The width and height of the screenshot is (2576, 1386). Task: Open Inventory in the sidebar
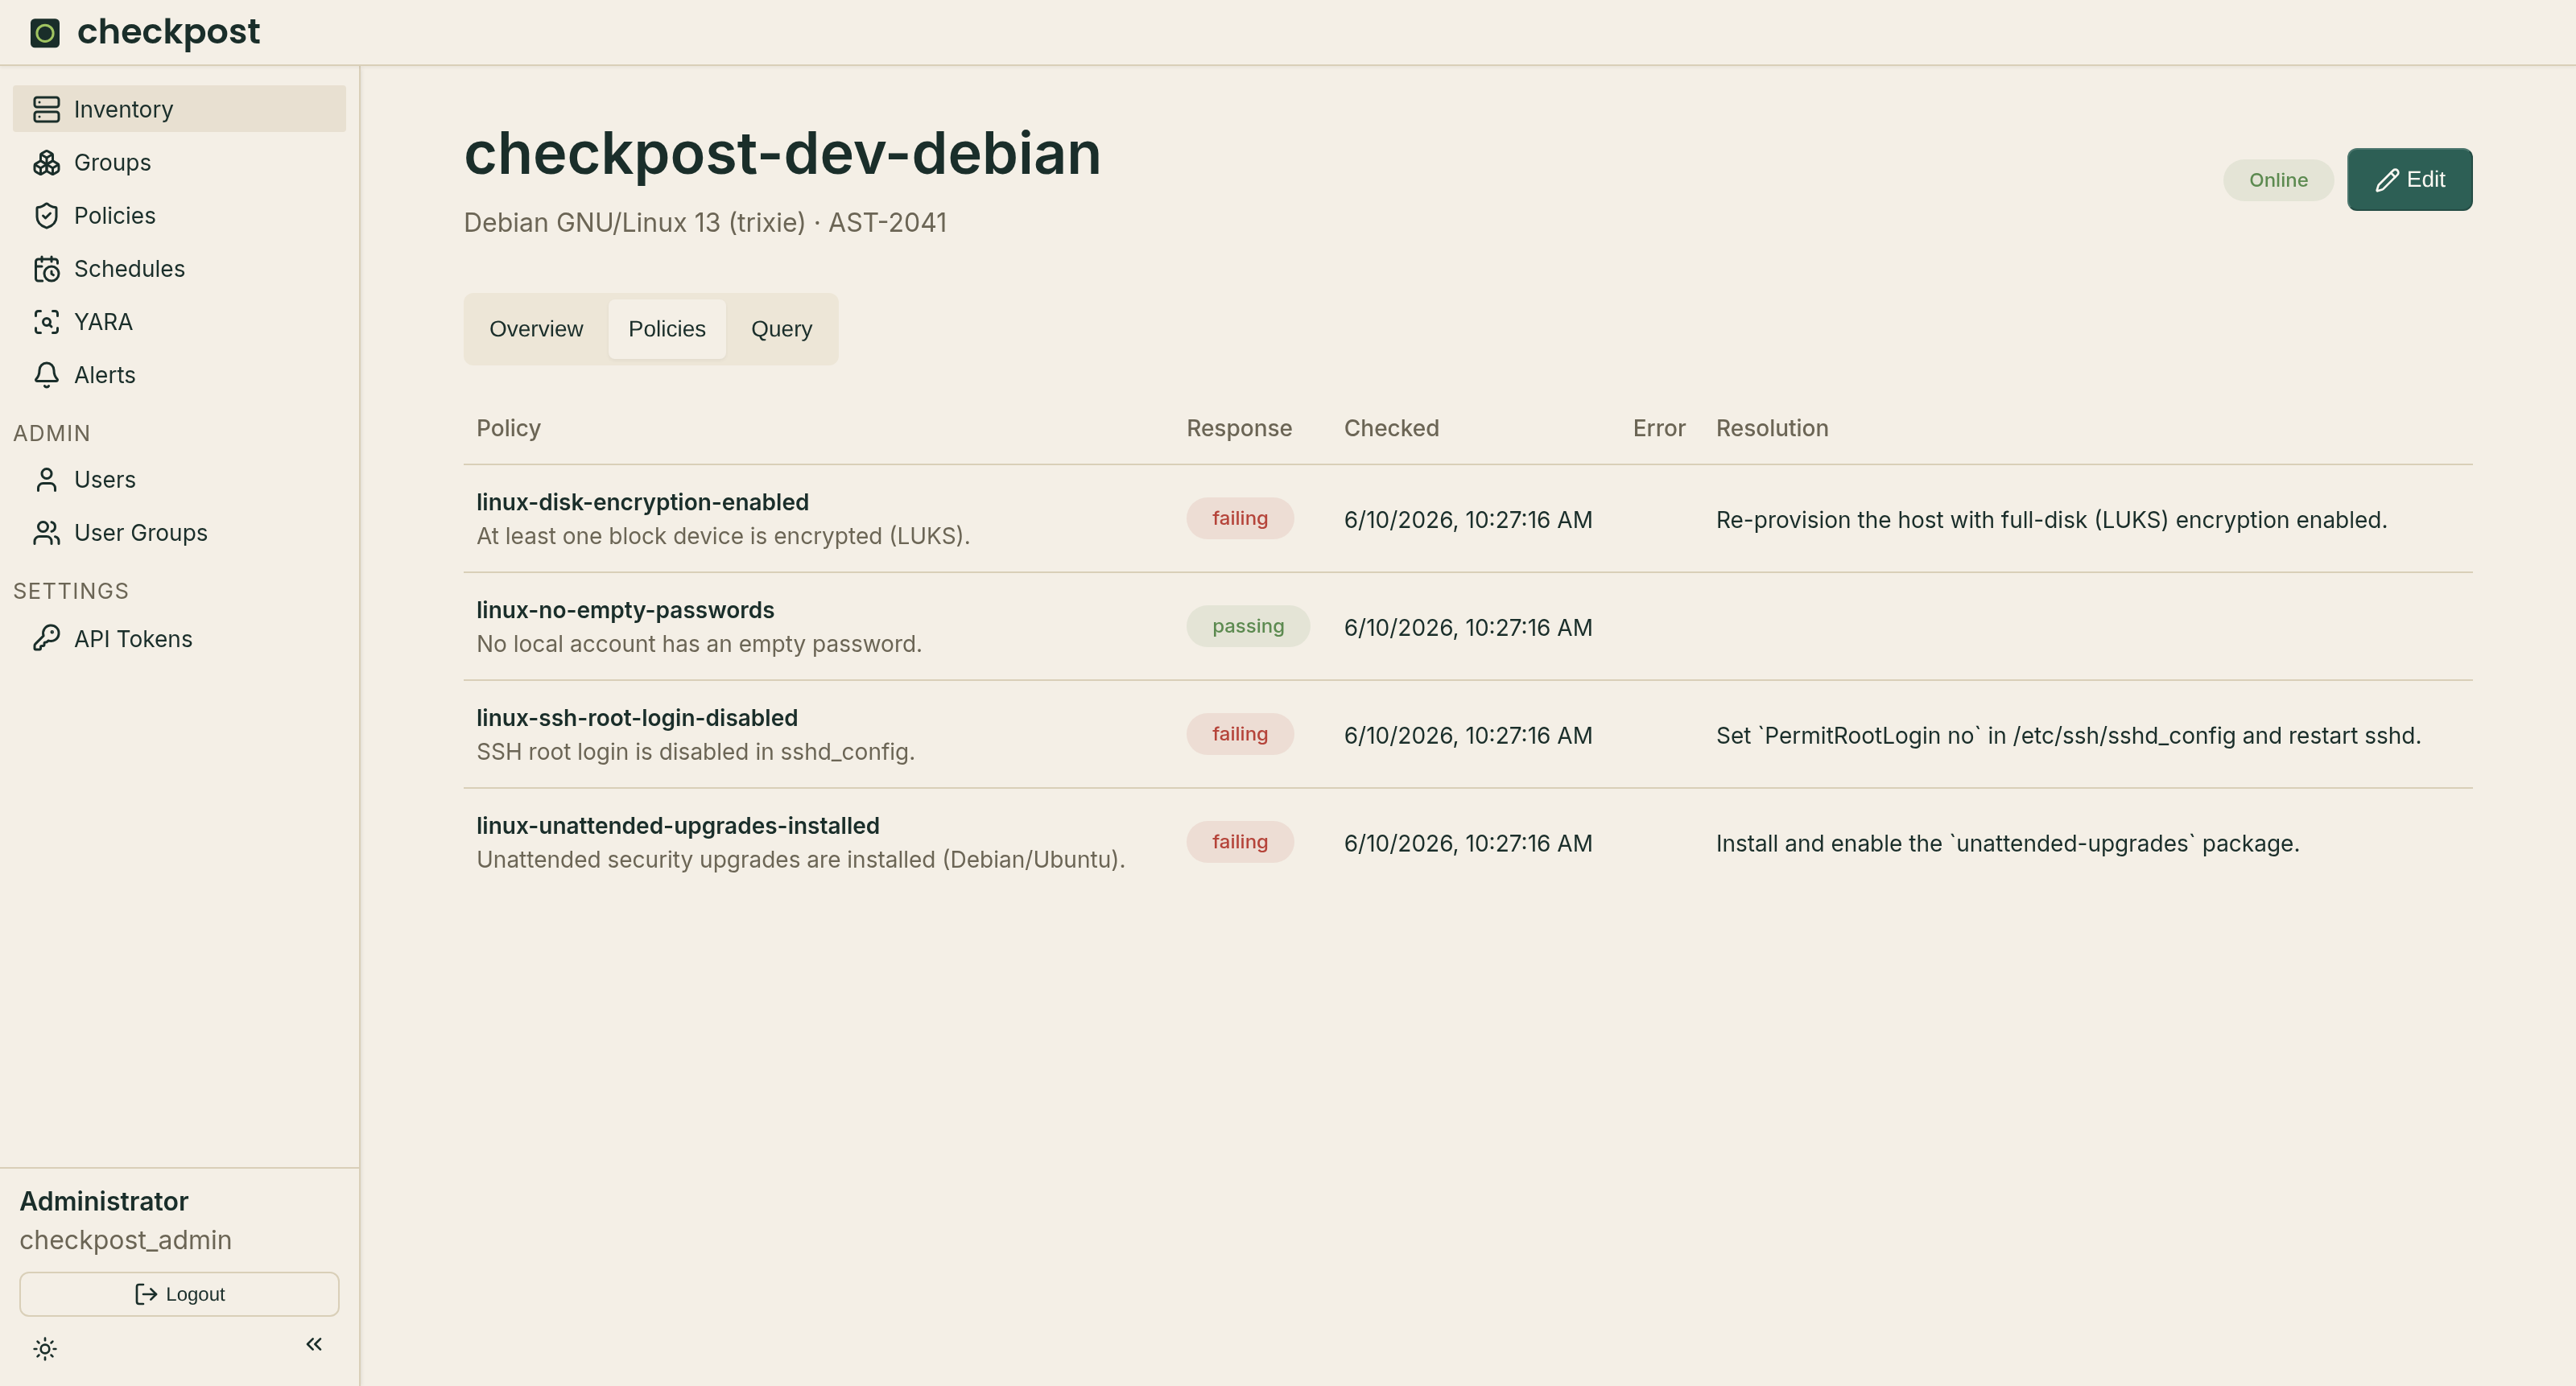pos(179,109)
